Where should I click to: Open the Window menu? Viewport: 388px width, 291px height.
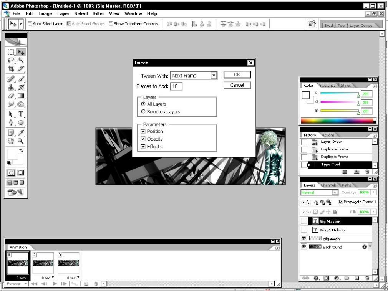133,13
